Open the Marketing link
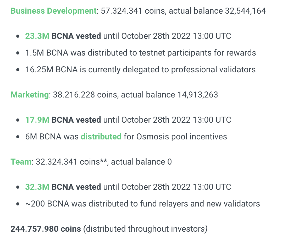This screenshot has height=239, width=299. tap(30, 95)
